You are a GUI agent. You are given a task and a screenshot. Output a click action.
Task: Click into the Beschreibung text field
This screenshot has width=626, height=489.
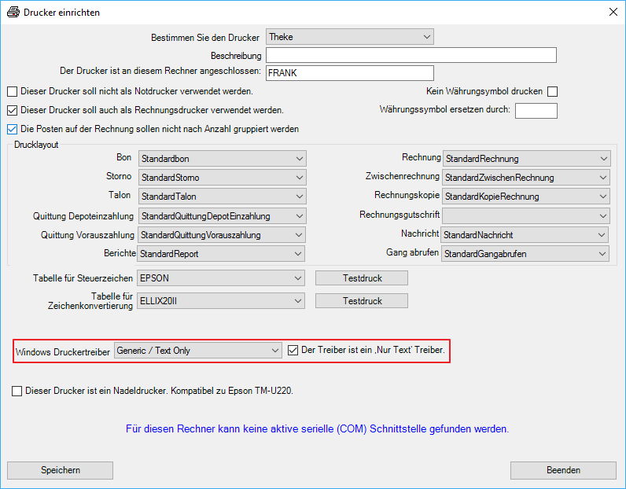tap(411, 55)
